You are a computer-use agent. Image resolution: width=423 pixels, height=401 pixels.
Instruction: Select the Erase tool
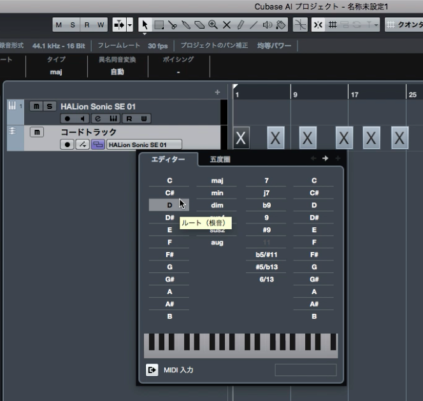point(199,25)
